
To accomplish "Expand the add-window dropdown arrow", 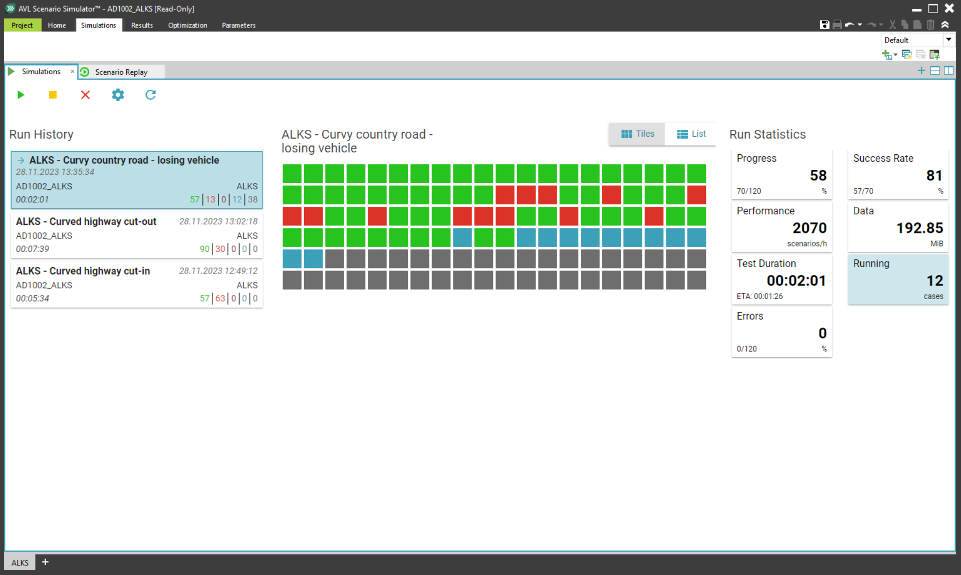I will [895, 55].
